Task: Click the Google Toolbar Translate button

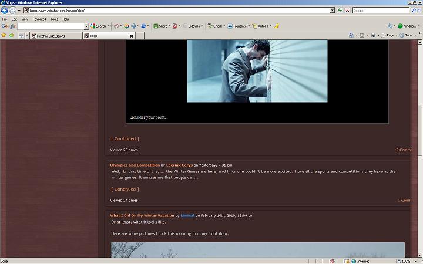Action: coord(237,26)
